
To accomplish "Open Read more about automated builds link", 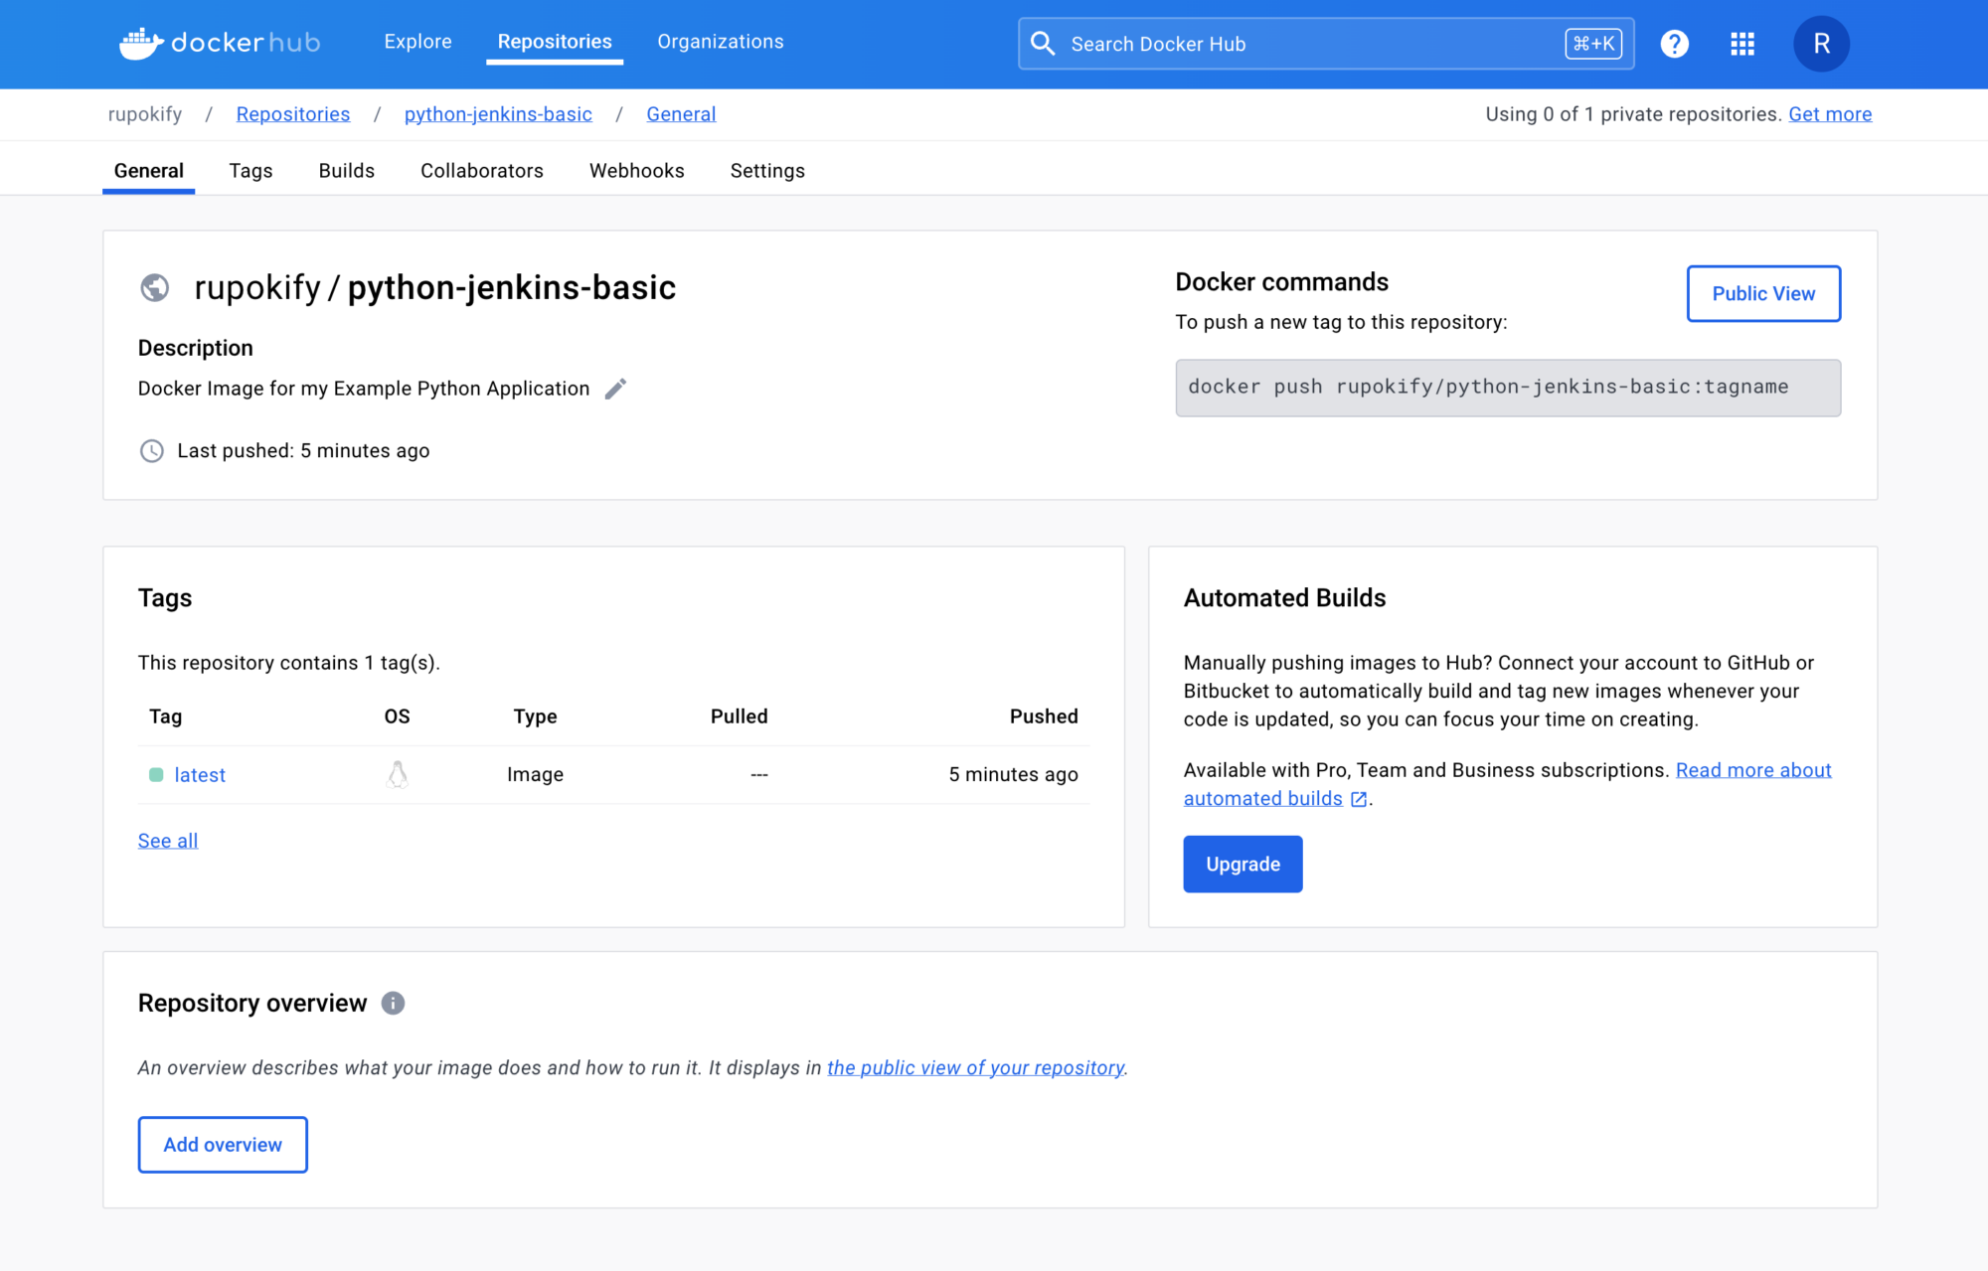I will click(x=1753, y=770).
